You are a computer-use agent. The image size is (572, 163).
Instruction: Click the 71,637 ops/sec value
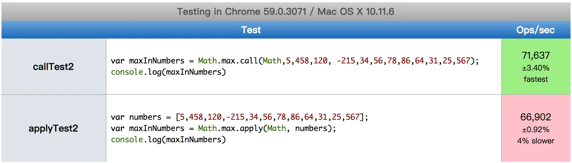(x=536, y=55)
